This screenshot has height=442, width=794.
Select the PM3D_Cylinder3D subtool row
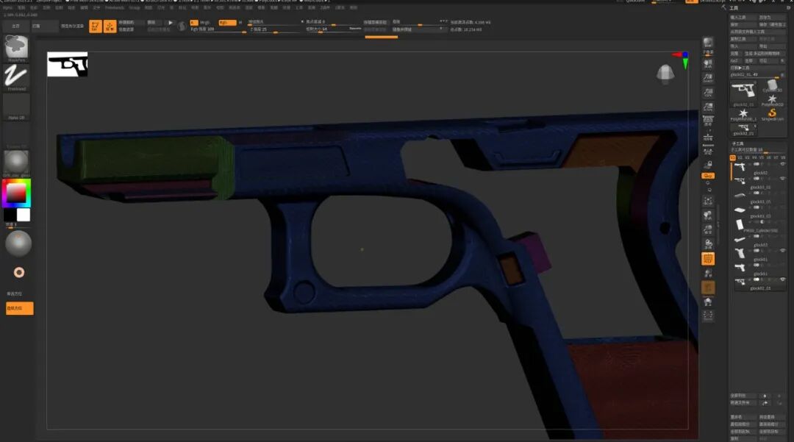[759, 225]
